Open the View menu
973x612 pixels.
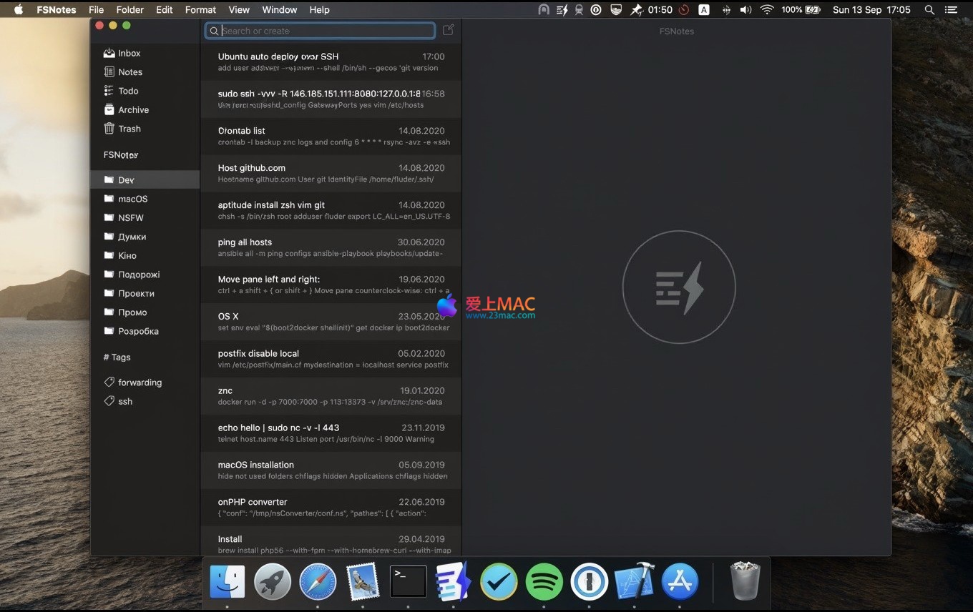pos(239,9)
